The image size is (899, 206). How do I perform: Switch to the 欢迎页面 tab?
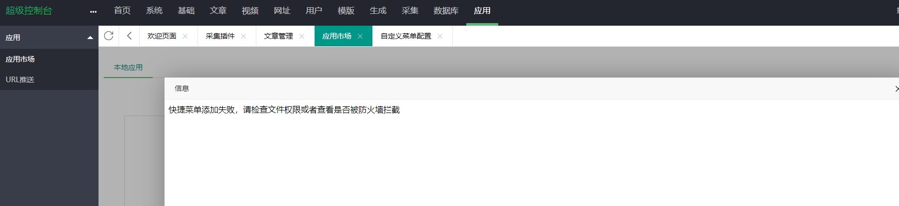click(162, 36)
